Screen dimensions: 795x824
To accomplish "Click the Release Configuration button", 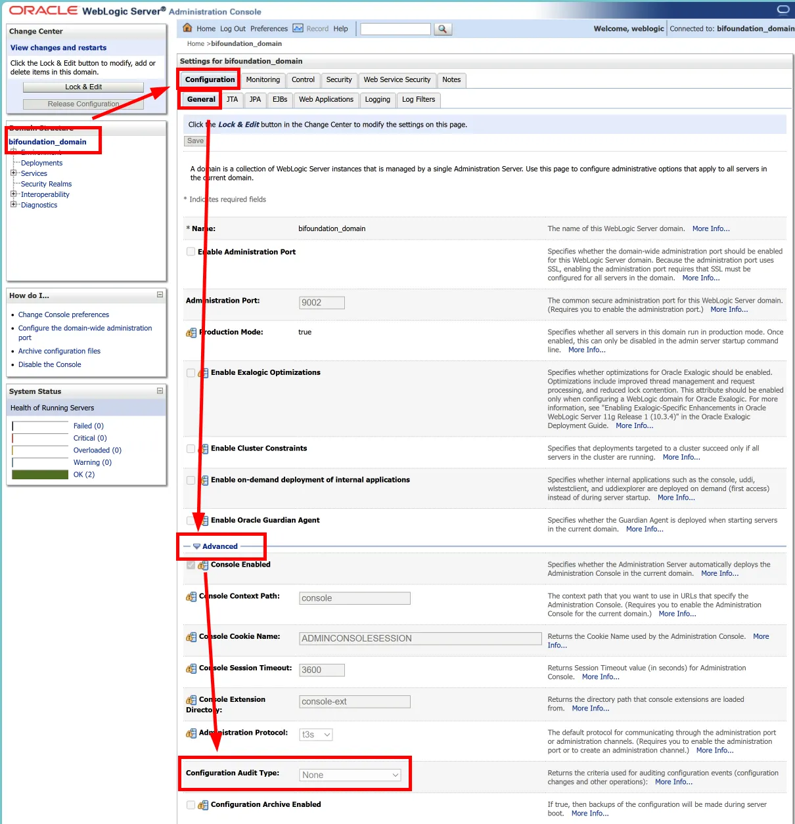I will coord(83,104).
